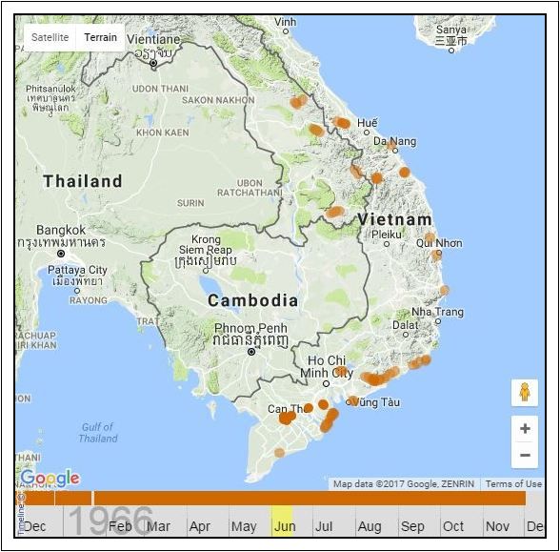
Task: Select Dec at timeline start
Action: pyautogui.click(x=34, y=526)
